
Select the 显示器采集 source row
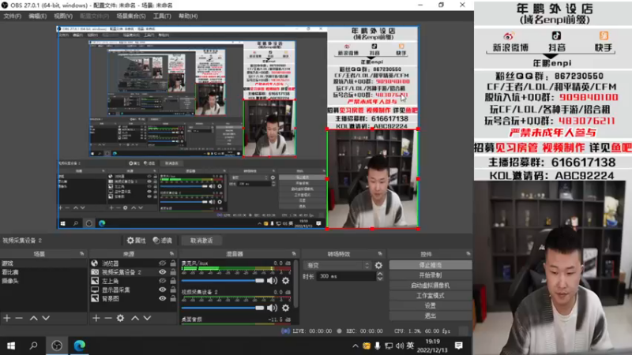point(133,290)
